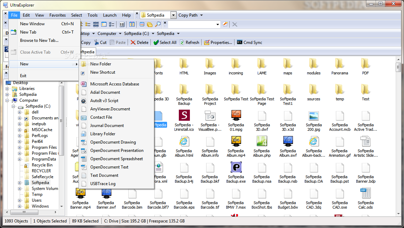Open the Launch menu
The height and width of the screenshot is (228, 404).
(110, 15)
